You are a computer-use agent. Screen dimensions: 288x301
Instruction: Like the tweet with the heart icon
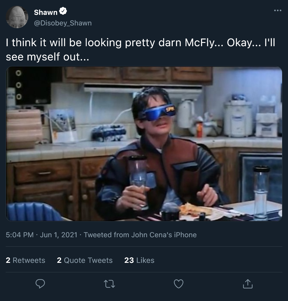(x=178, y=284)
